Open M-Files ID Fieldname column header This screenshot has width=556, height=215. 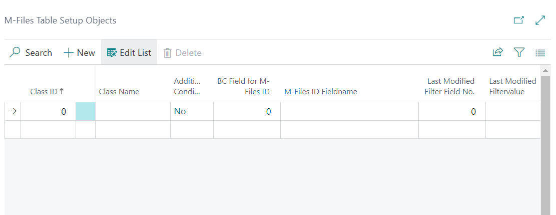click(x=321, y=92)
